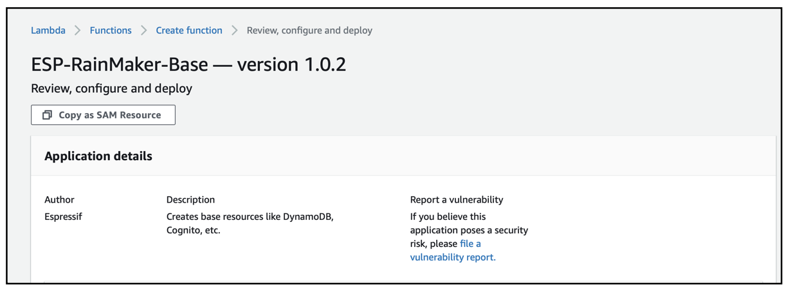Go to the Lambda breadcrumb link
Image resolution: width=786 pixels, height=292 pixels.
pyautogui.click(x=48, y=30)
